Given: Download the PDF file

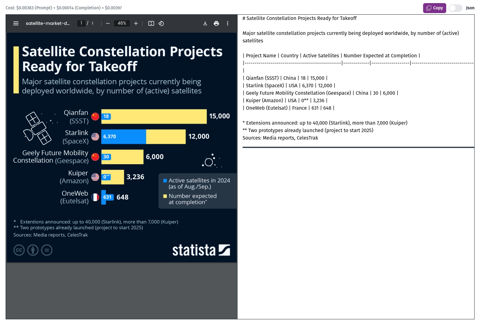Looking at the screenshot, I should tap(205, 23).
